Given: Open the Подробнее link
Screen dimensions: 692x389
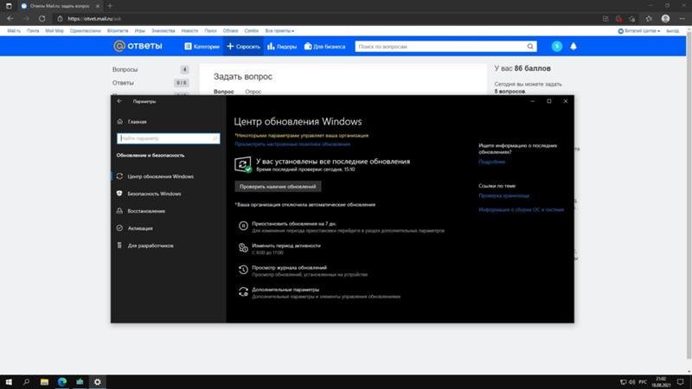Looking at the screenshot, I should (491, 162).
